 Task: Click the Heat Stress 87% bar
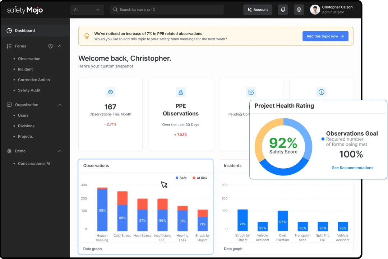click(x=142, y=215)
